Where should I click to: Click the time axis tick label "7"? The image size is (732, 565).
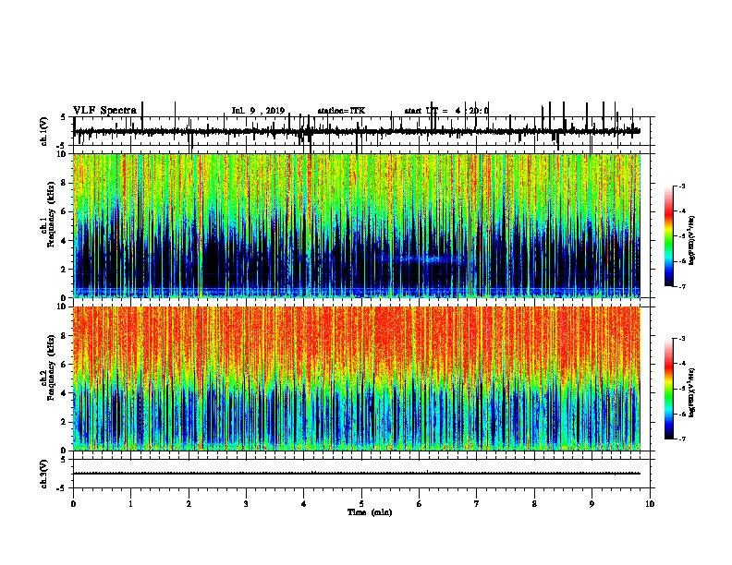pyautogui.click(x=477, y=504)
